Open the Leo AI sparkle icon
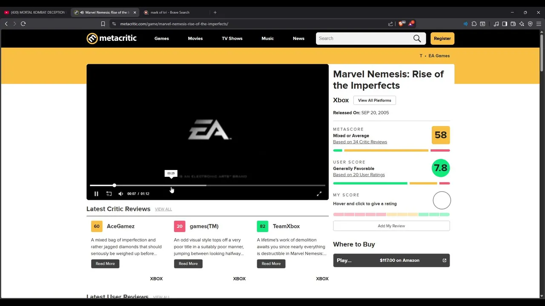Viewport: 545px width, 306px height. click(522, 24)
